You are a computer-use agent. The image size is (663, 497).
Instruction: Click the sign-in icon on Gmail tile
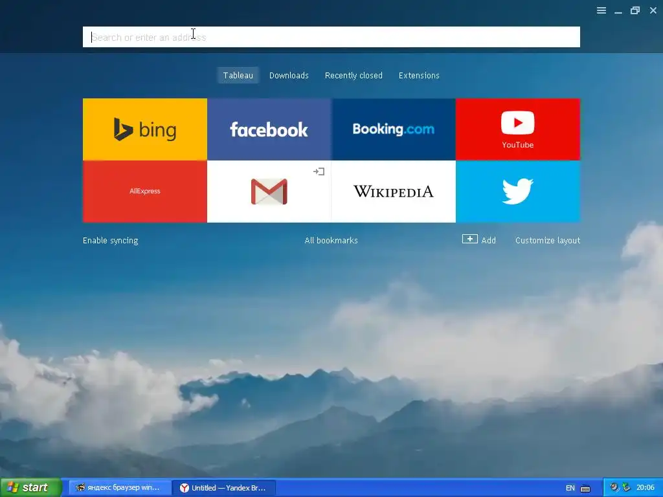319,171
